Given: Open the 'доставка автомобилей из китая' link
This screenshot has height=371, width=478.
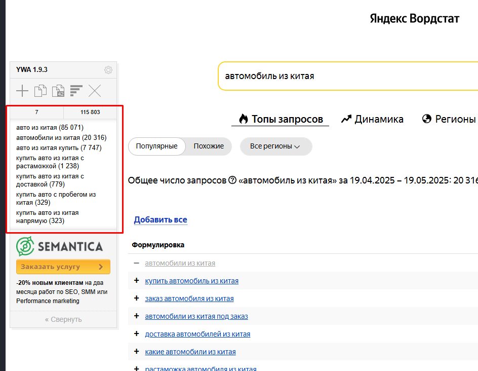Looking at the screenshot, I should click(197, 334).
